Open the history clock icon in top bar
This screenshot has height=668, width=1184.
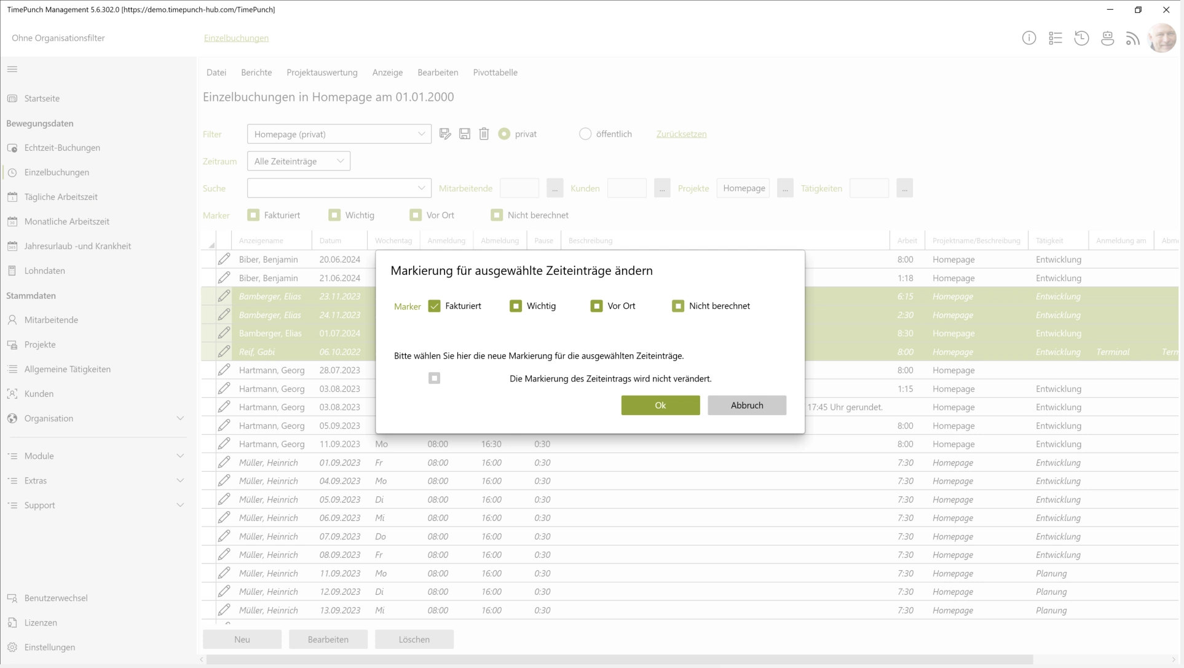click(1081, 38)
